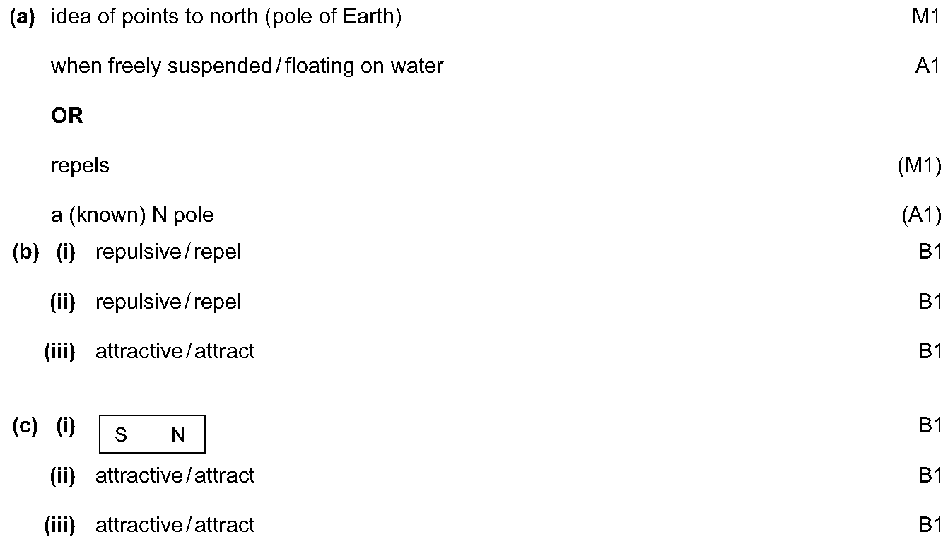Click "attractive/attract" answer for part (c)(iii)

point(175,525)
